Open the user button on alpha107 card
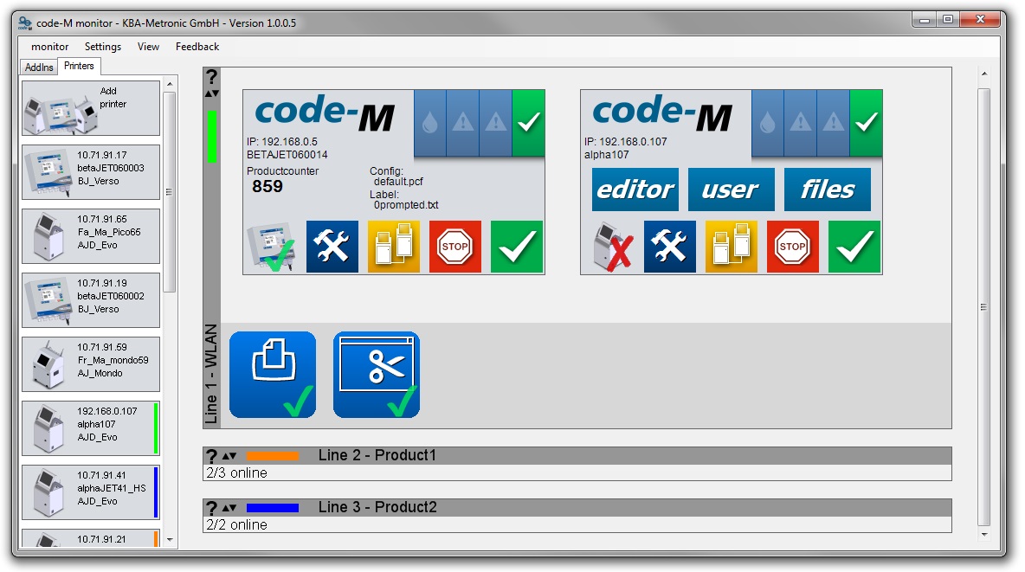 [x=731, y=190]
